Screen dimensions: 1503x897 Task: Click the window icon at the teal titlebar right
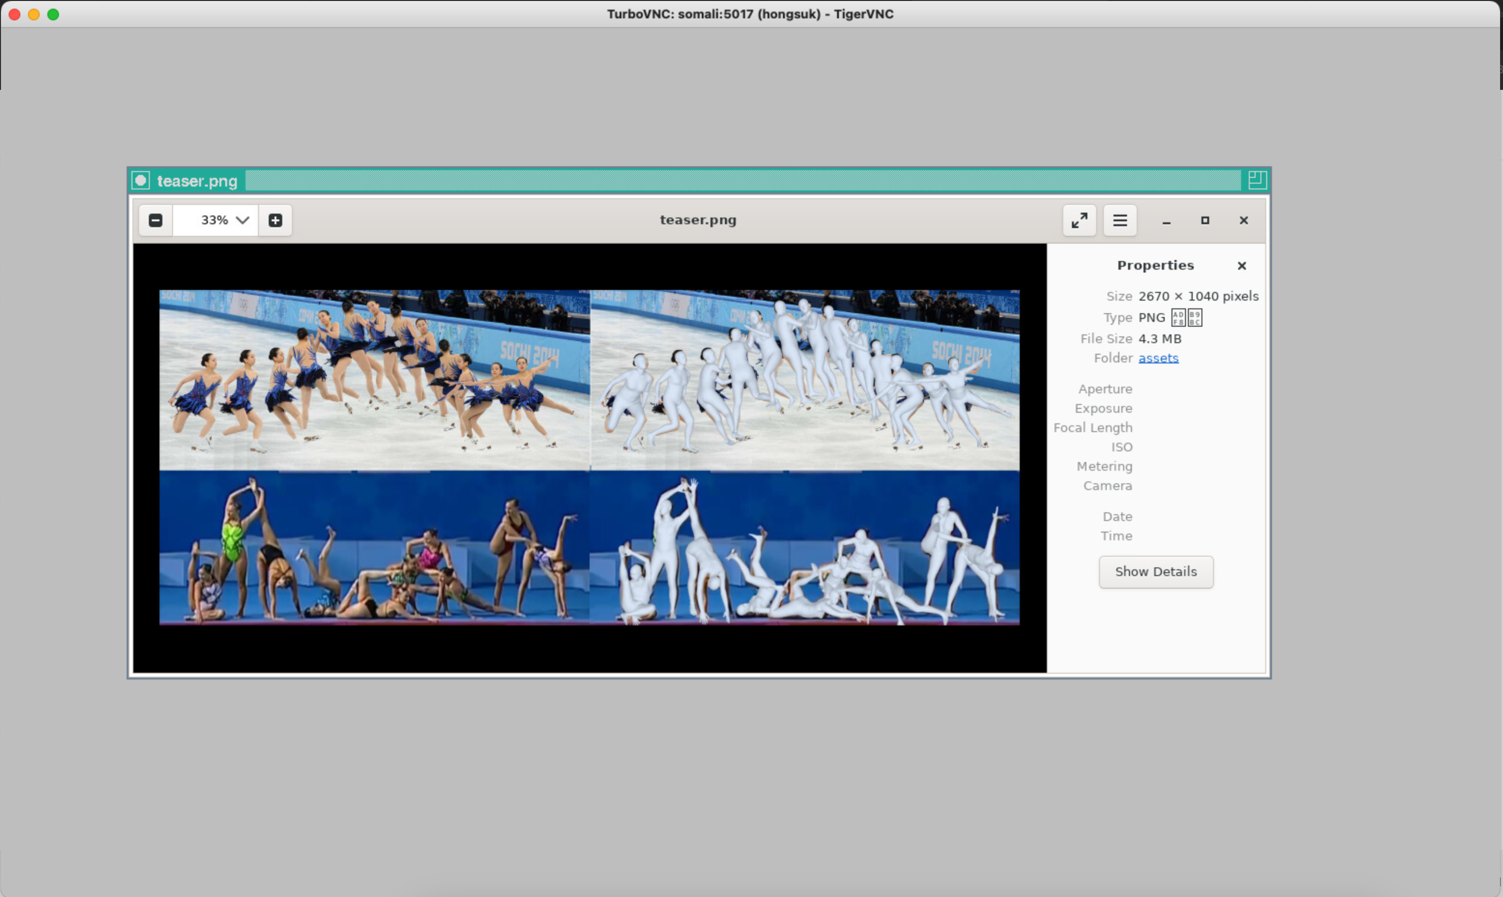tap(1257, 179)
